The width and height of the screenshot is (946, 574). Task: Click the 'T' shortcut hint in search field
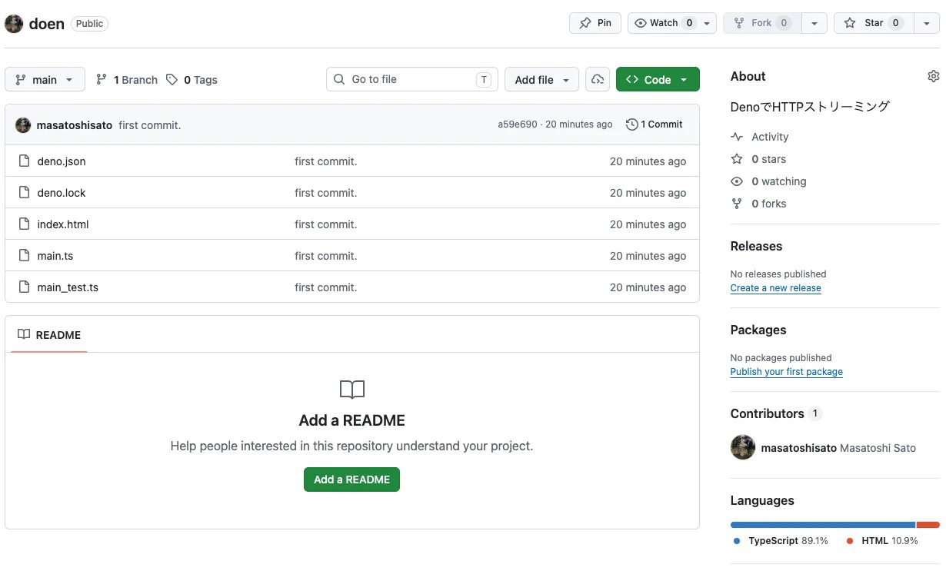click(x=483, y=79)
